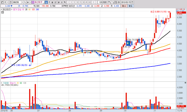Viewport: 187px width, 112px height.
Task: Click the pink 10 moving average legend
Action: point(23,9)
